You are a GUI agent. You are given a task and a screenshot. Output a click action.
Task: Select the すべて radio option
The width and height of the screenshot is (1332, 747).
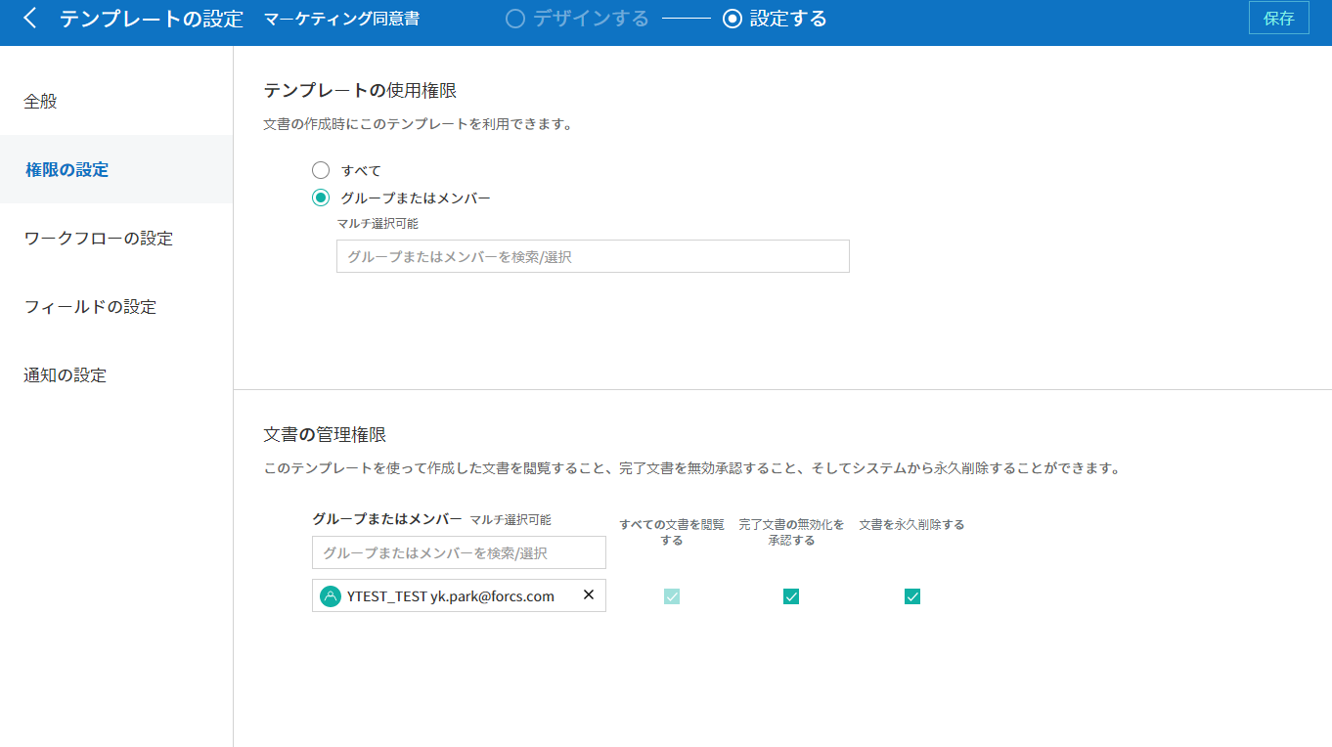pyautogui.click(x=321, y=170)
